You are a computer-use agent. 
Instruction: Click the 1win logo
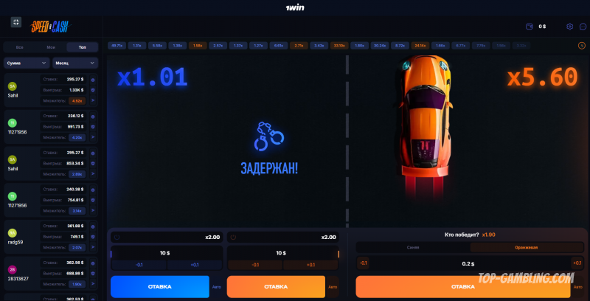click(295, 7)
